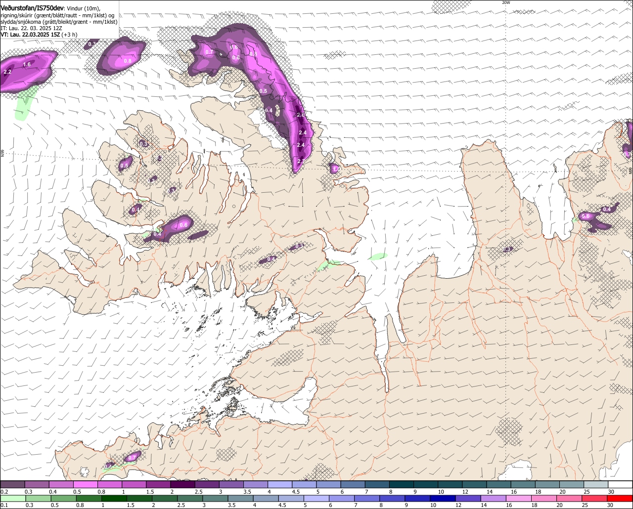Click the (+3 h) forecast offset text

[69, 35]
